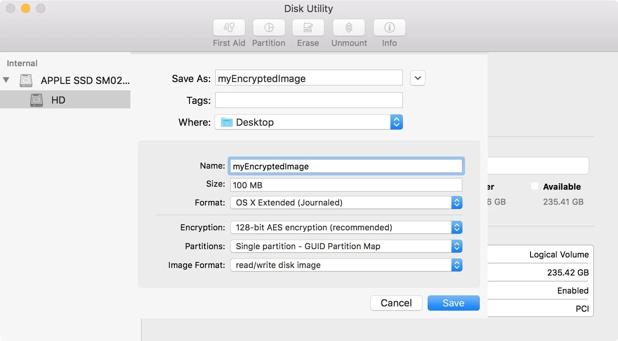Open the Partitions dropdown

(346, 246)
